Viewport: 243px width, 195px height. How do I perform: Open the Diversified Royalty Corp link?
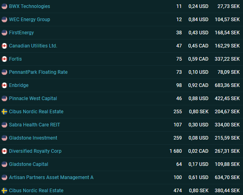point(35,151)
